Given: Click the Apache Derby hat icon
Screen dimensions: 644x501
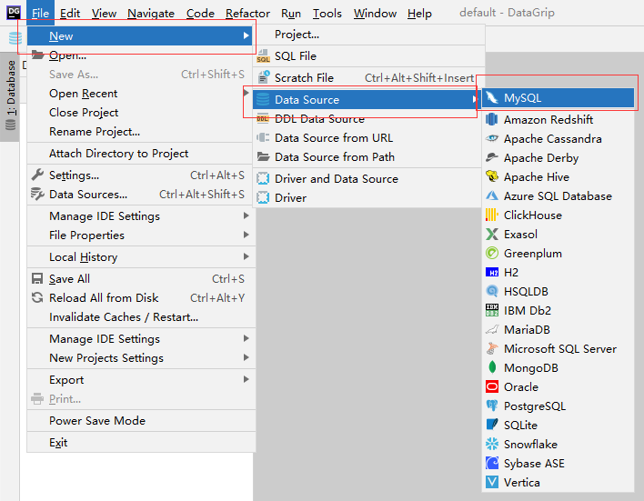Looking at the screenshot, I should (491, 157).
